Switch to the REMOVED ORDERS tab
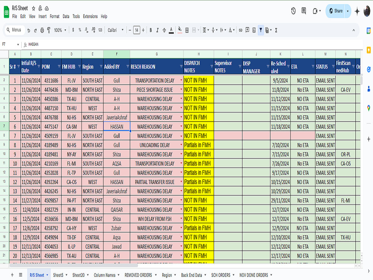Viewport: 373px width, 280px height. [x=138, y=275]
